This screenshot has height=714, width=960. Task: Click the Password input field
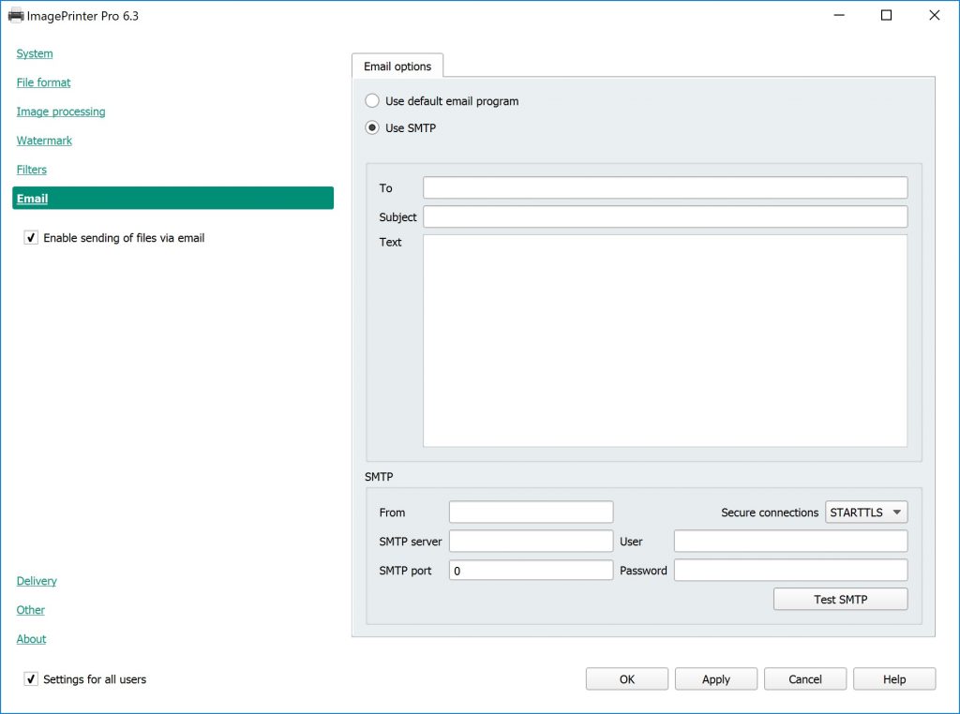point(790,571)
